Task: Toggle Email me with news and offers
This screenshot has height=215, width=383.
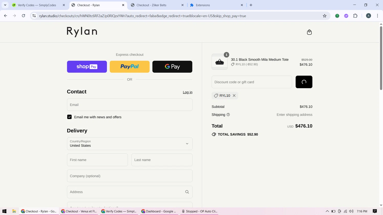Action: point(69,117)
